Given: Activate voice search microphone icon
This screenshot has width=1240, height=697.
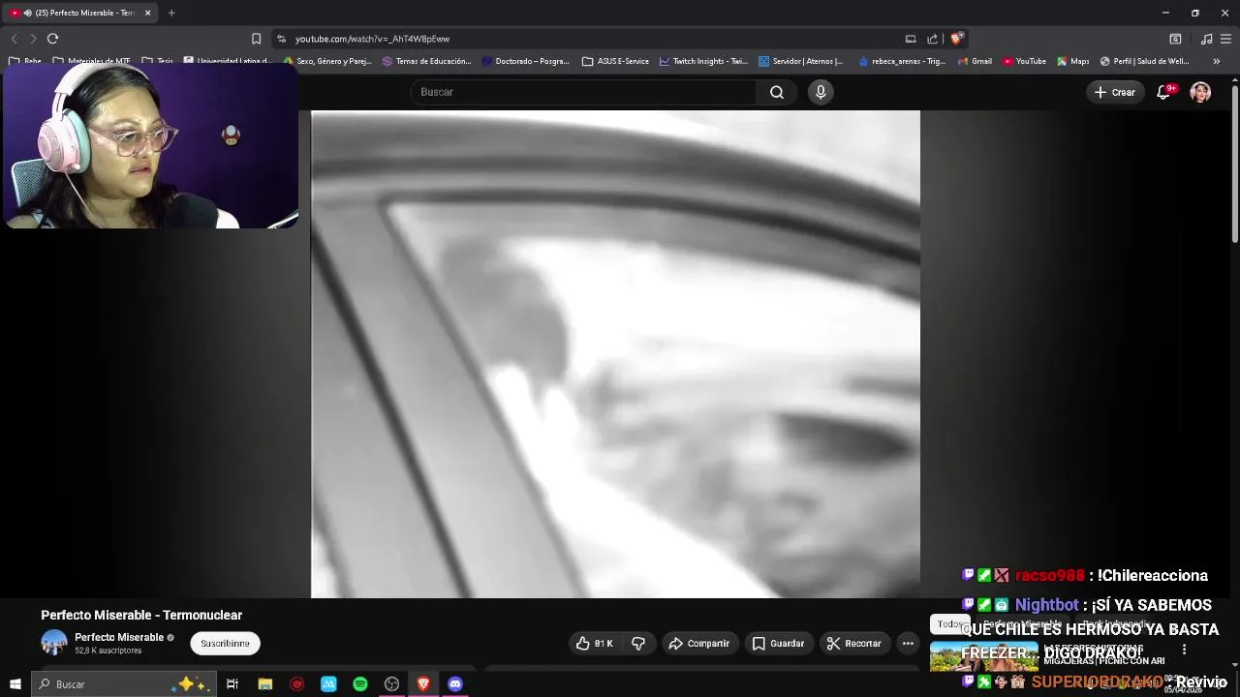Looking at the screenshot, I should 821,92.
